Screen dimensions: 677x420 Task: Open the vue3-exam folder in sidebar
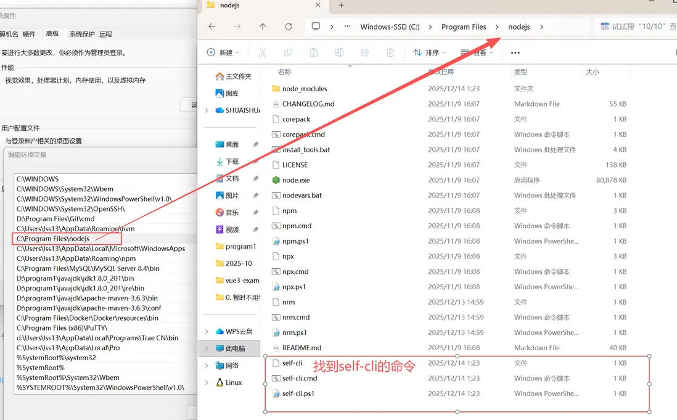[x=237, y=280]
